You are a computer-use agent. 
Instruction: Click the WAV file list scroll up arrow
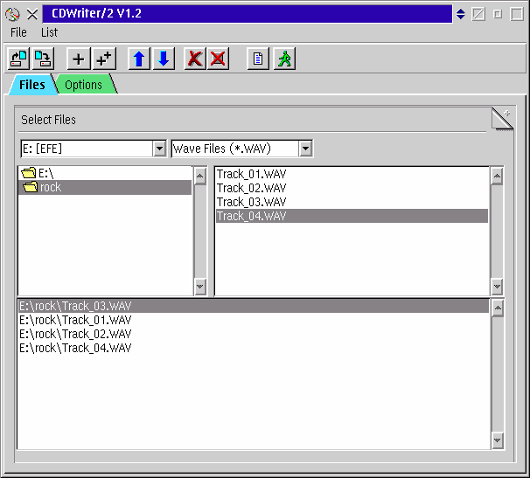(x=497, y=176)
